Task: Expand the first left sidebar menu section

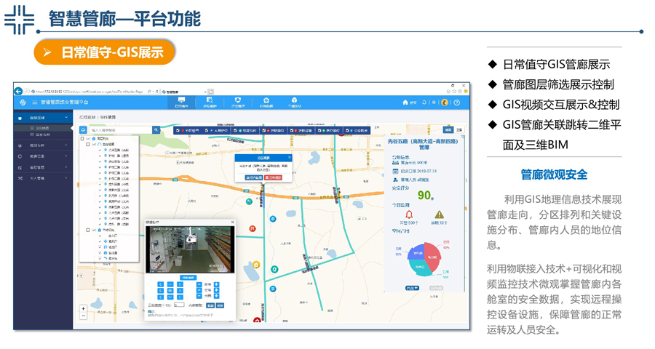Action: tap(44, 118)
